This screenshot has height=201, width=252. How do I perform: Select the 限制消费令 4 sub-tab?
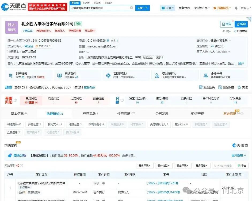[96, 124]
